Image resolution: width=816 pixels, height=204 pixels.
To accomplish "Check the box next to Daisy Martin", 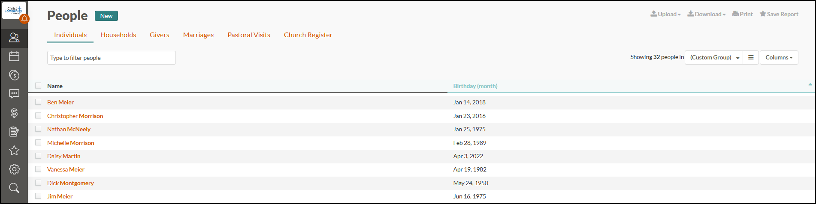I will coord(38,156).
